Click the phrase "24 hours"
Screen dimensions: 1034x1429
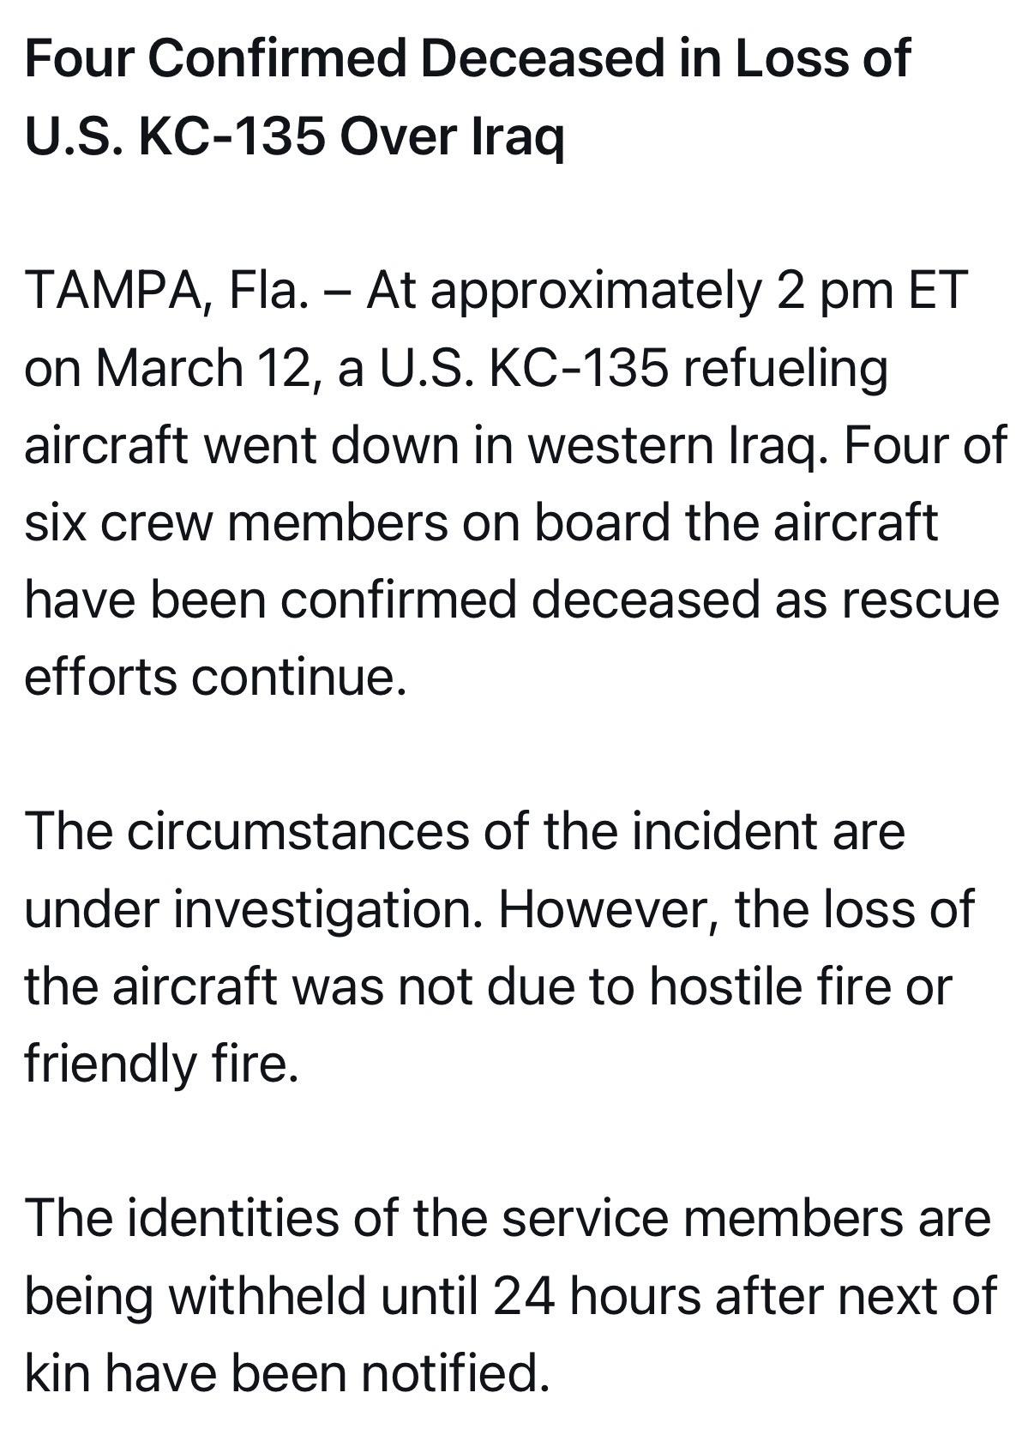(597, 1294)
